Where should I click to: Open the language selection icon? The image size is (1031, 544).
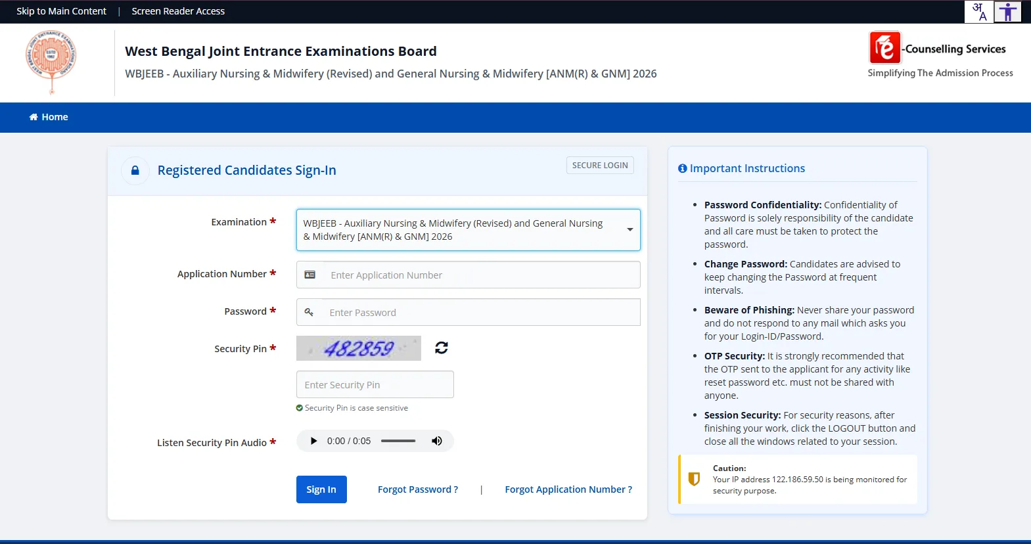pyautogui.click(x=978, y=12)
